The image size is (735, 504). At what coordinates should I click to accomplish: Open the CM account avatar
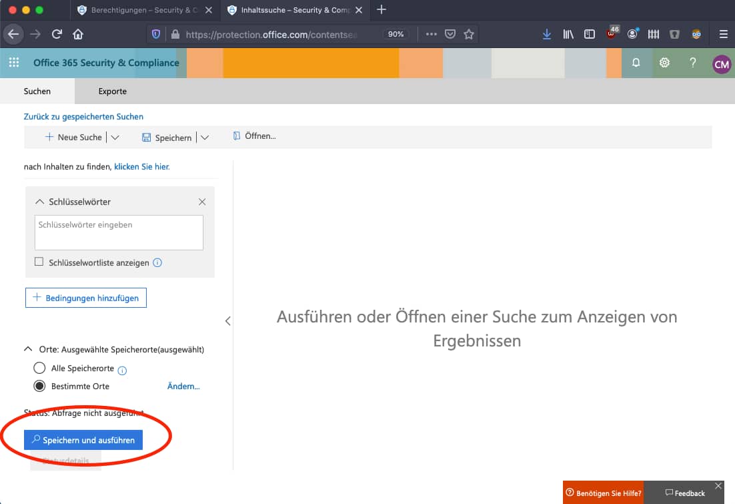coord(721,62)
